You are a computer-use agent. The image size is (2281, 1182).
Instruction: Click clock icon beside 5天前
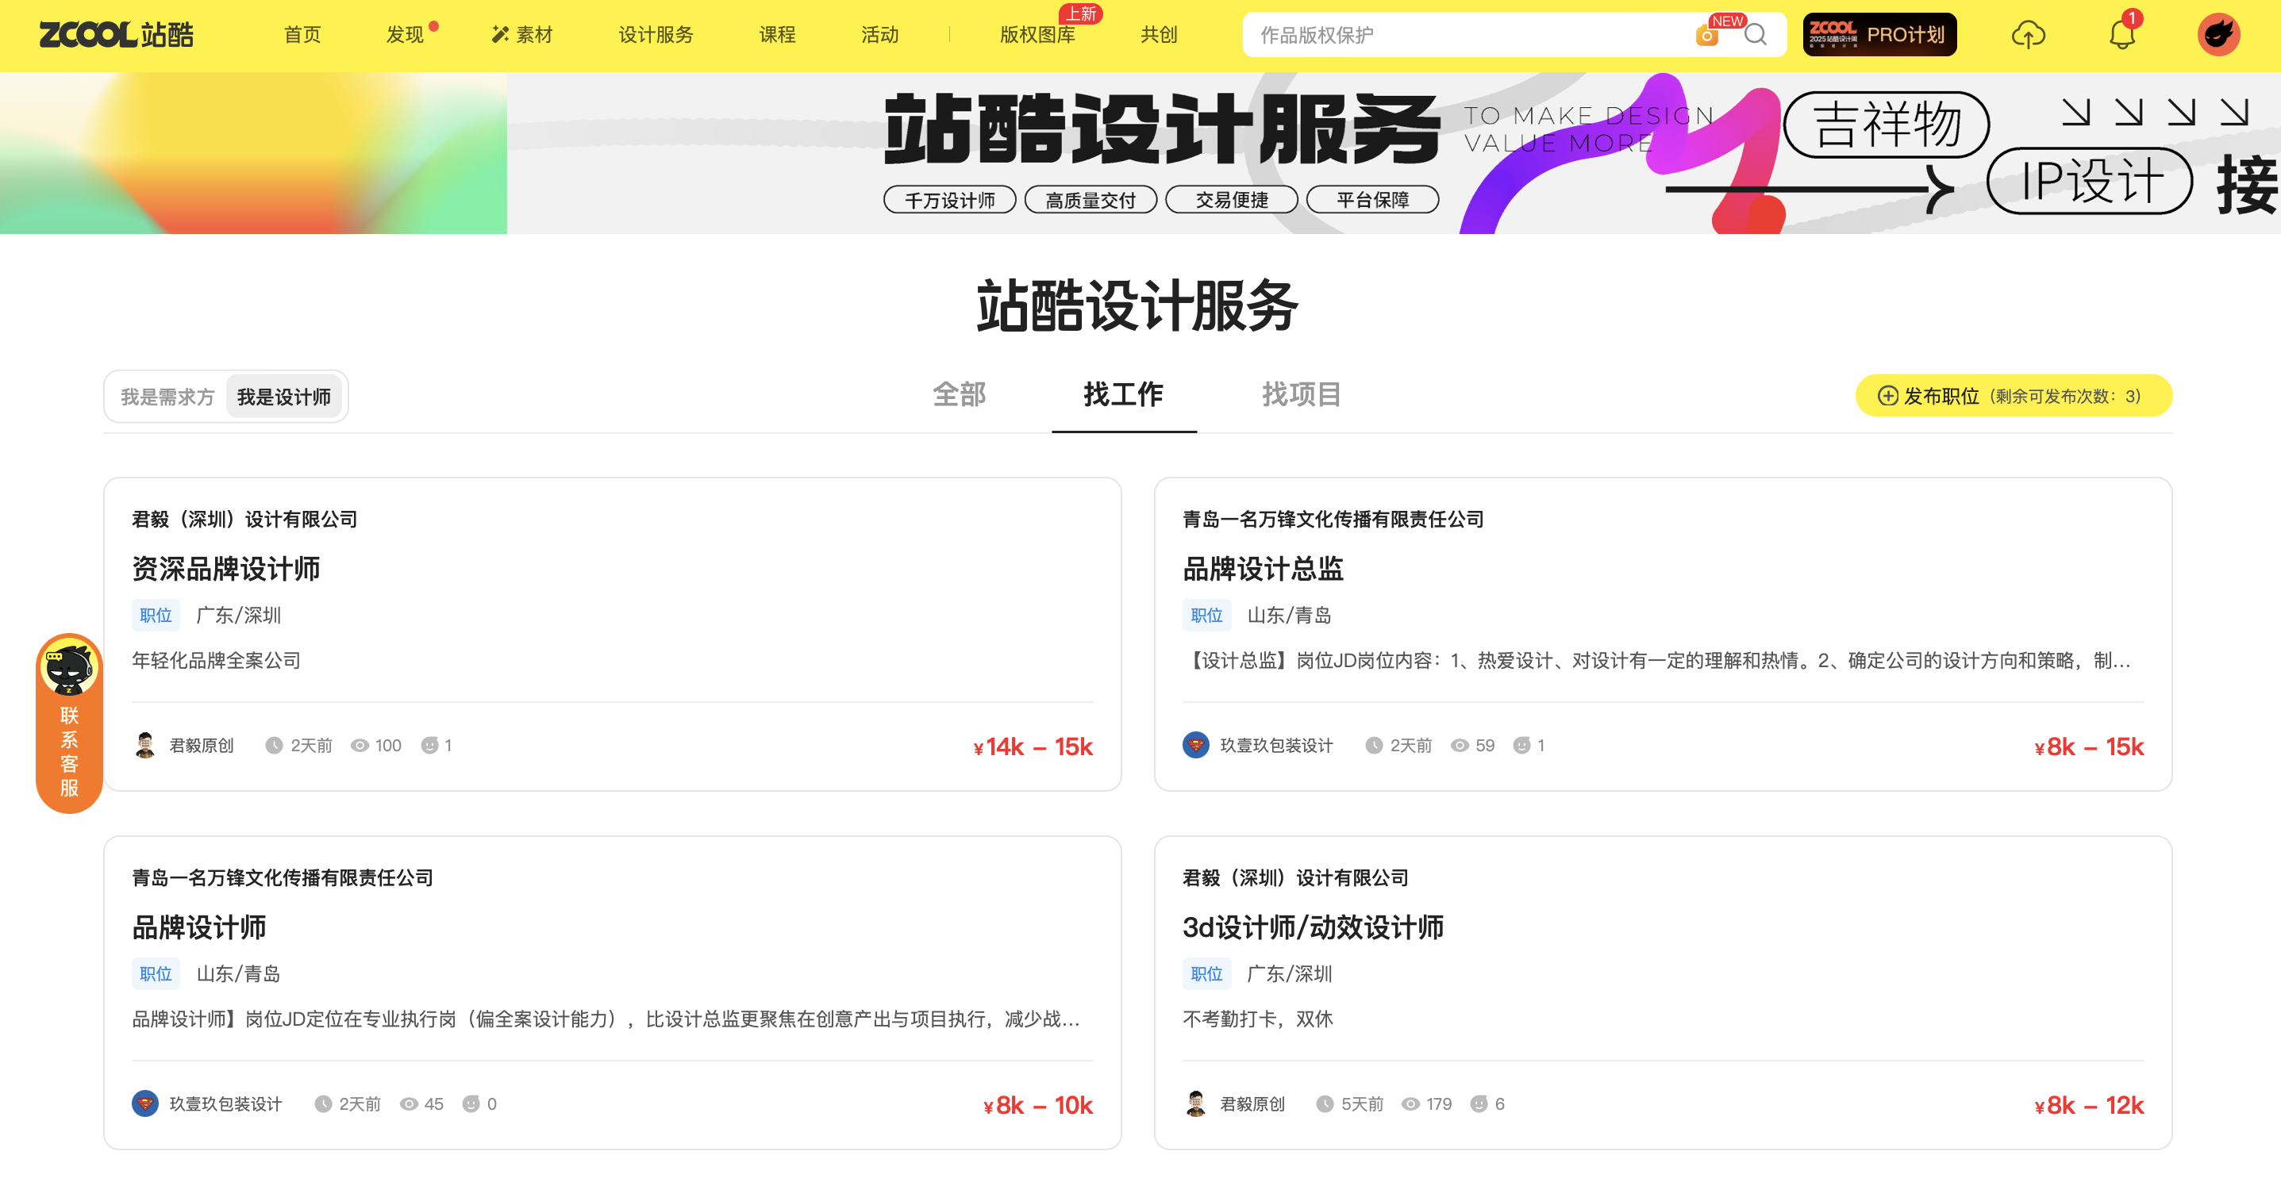[1325, 1104]
